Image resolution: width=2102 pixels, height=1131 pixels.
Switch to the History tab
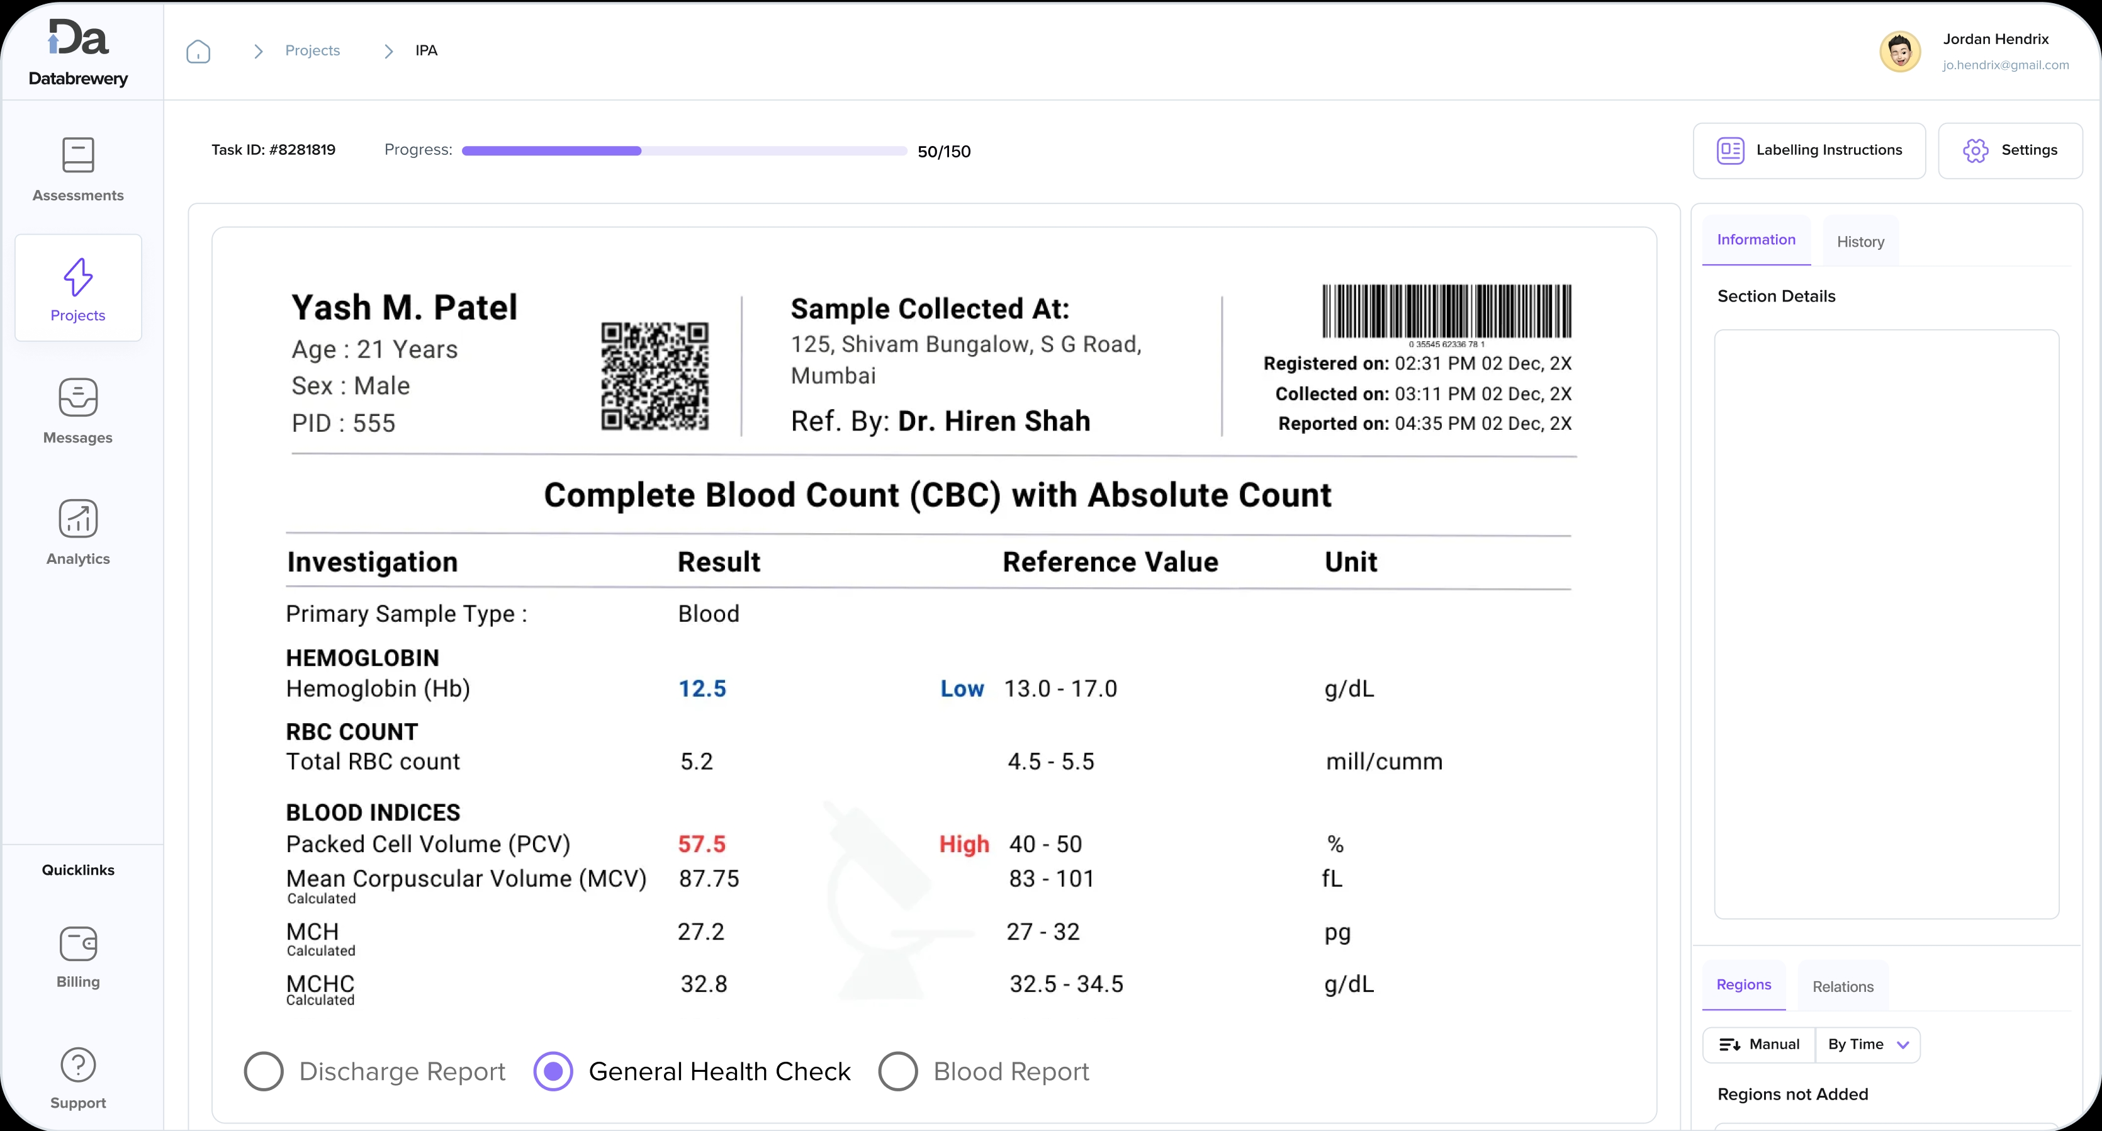(1860, 242)
